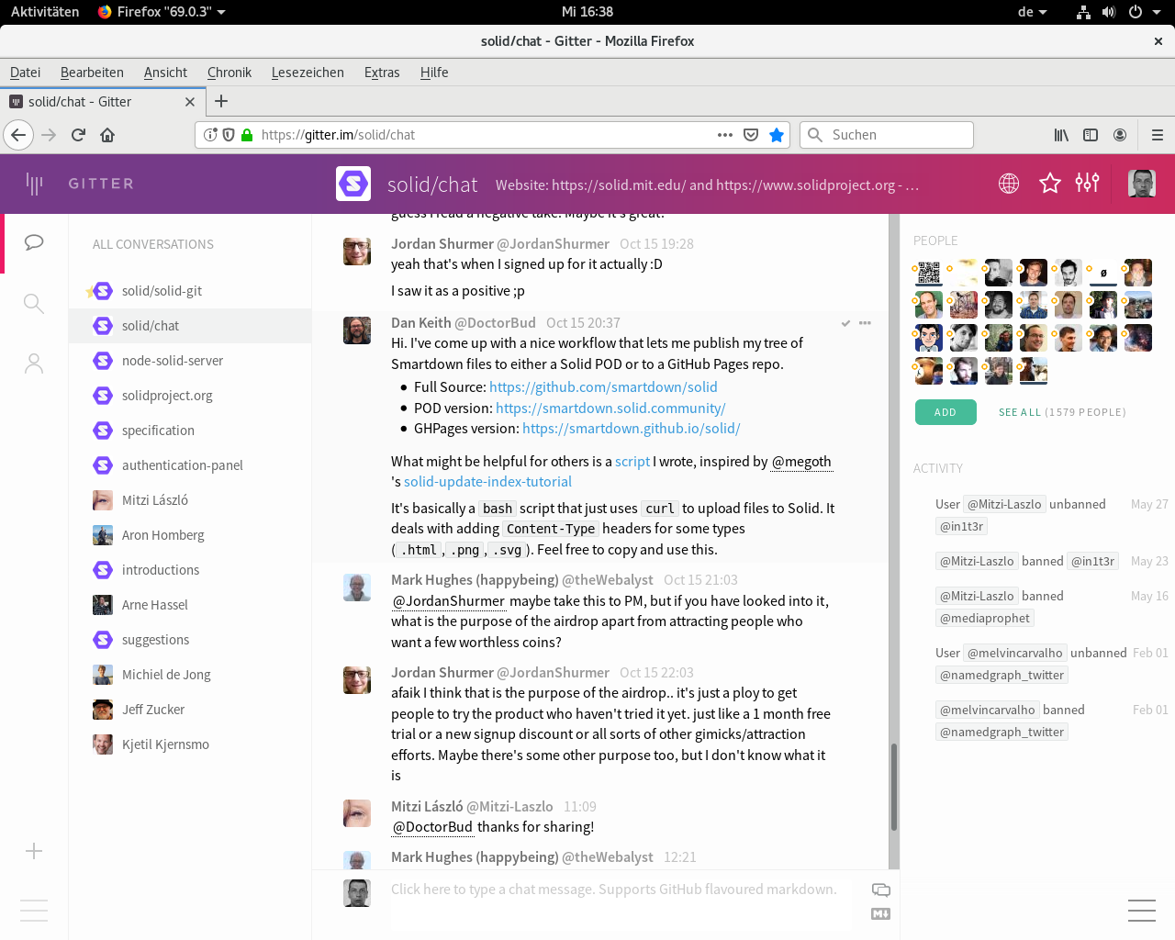Open page actions ellipsis in address bar
1175x940 pixels.
click(725, 135)
